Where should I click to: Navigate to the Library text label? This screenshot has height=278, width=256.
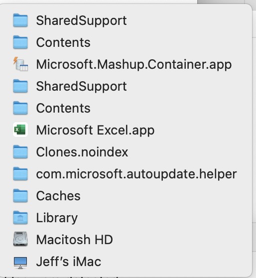pyautogui.click(x=57, y=218)
